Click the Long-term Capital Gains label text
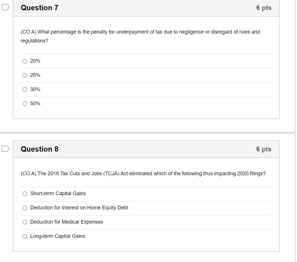 (x=58, y=236)
